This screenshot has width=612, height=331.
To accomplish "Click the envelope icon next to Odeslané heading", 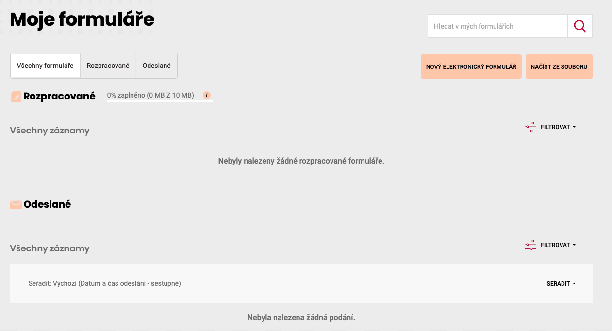I will tap(16, 205).
